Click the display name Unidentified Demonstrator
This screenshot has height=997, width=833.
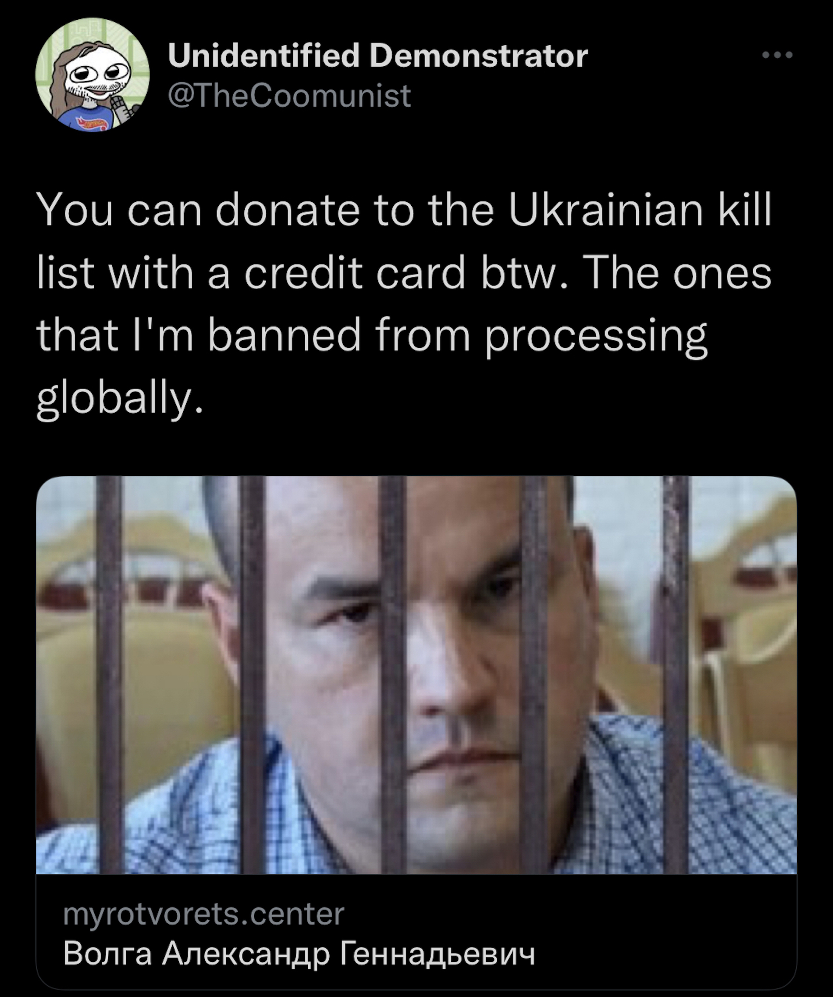378,56
